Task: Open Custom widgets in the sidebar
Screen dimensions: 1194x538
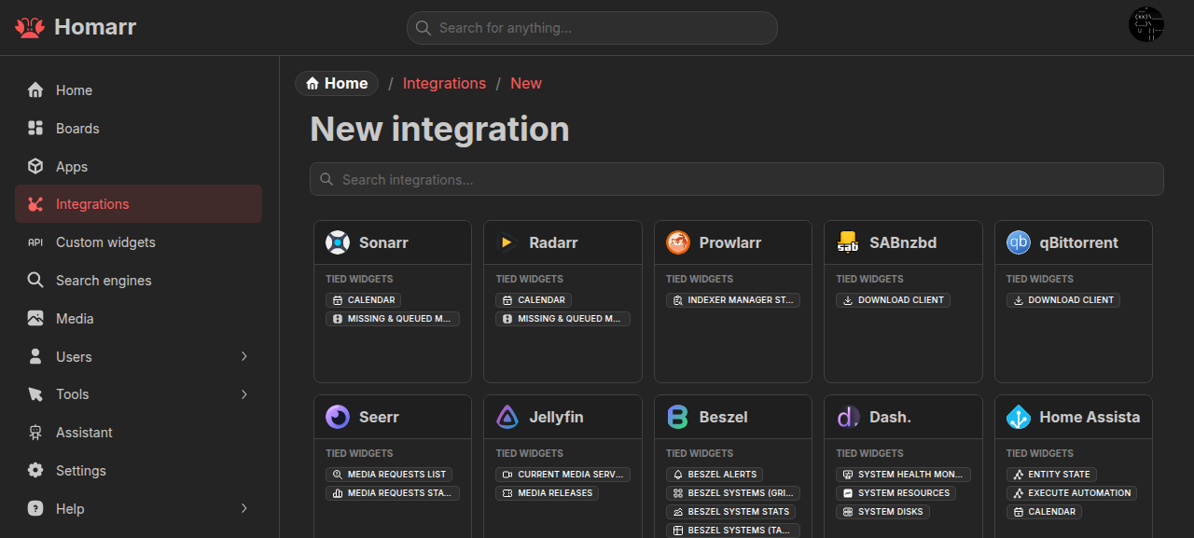Action: 138,242
